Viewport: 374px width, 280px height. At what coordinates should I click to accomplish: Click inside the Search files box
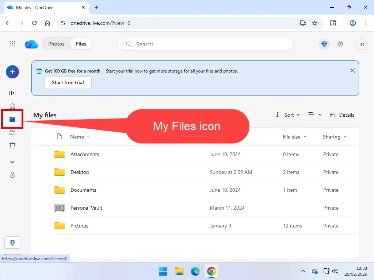[205, 44]
